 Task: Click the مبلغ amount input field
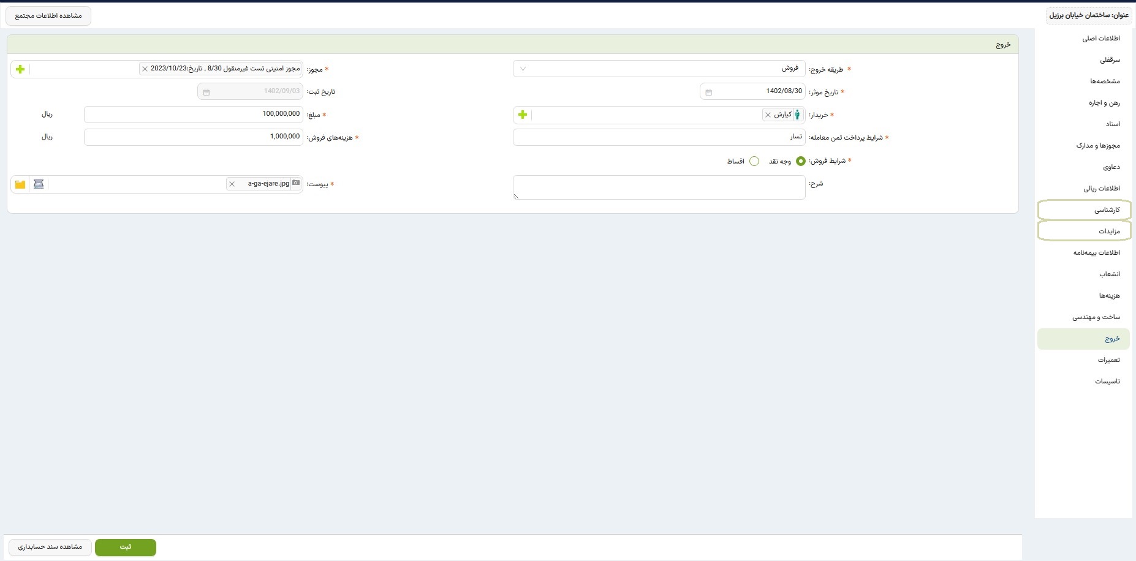coord(193,115)
